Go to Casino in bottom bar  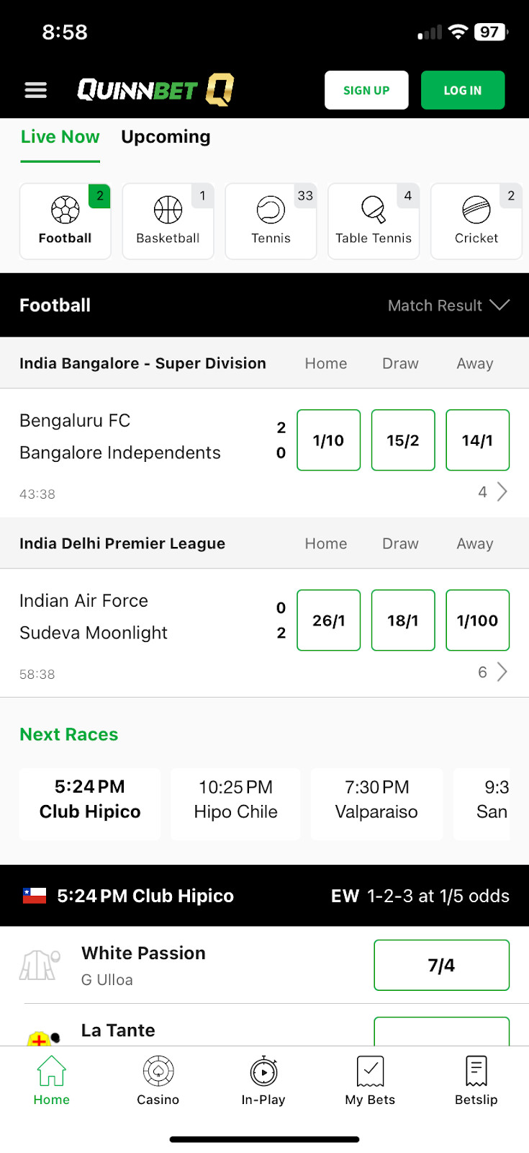pyautogui.click(x=158, y=1080)
